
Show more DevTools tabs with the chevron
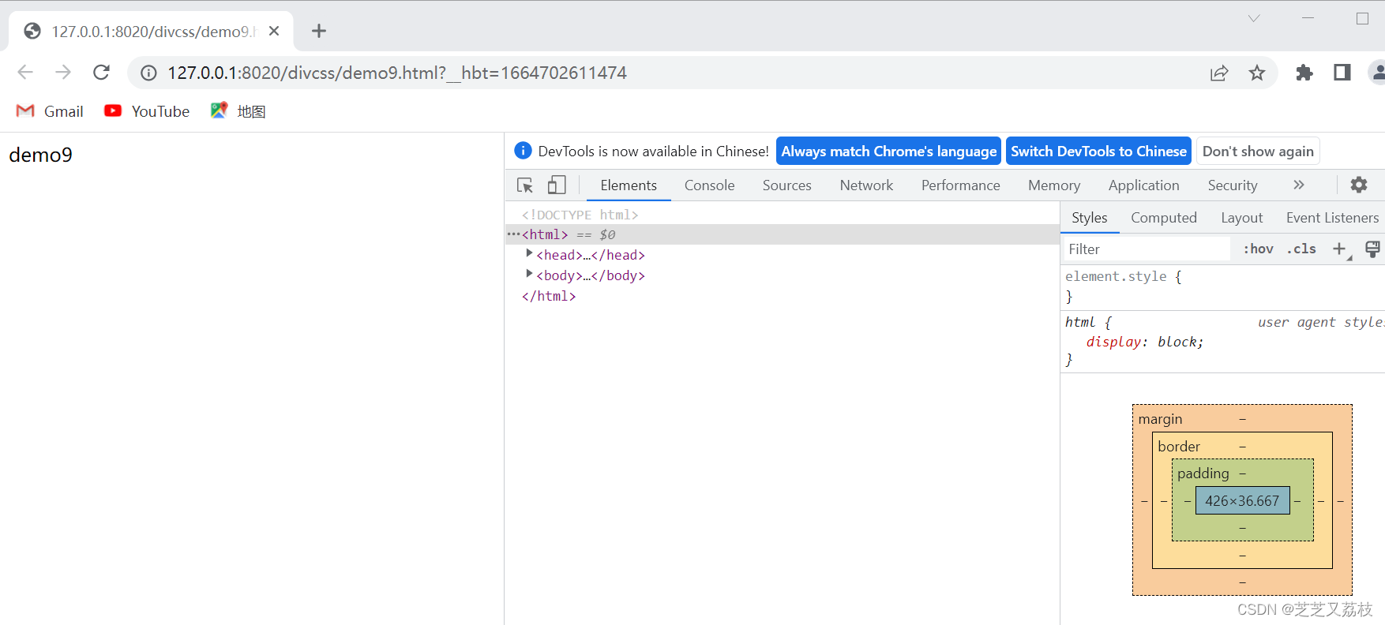pos(1299,185)
